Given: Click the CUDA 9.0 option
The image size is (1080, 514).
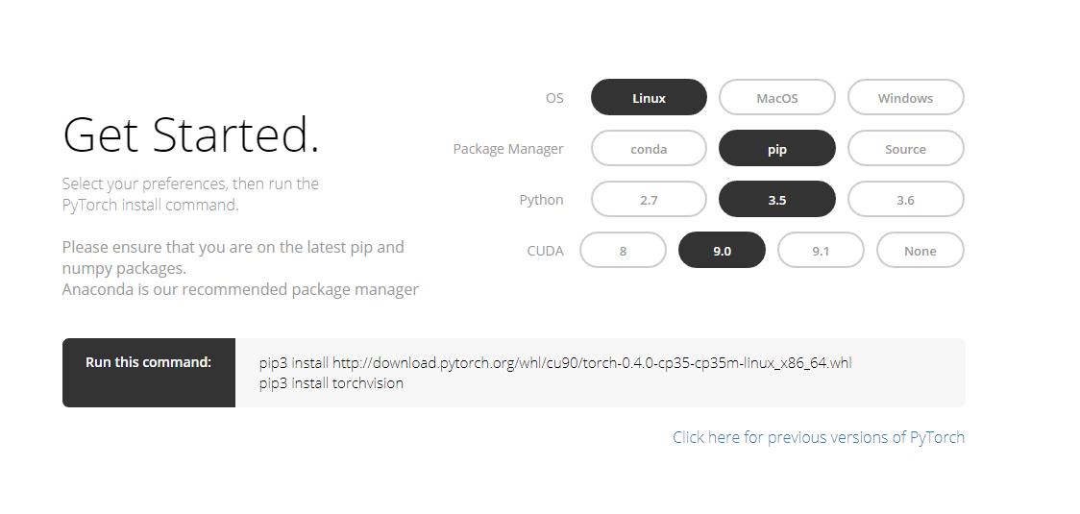Looking at the screenshot, I should [x=722, y=250].
